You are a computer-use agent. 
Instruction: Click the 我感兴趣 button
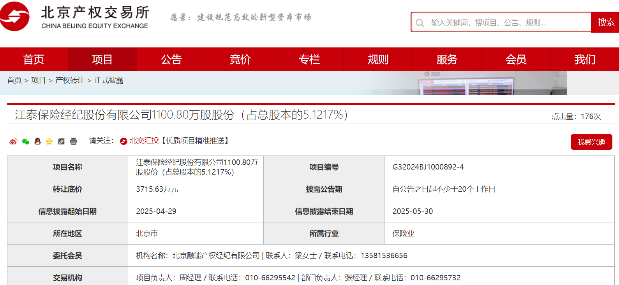[x=591, y=142]
